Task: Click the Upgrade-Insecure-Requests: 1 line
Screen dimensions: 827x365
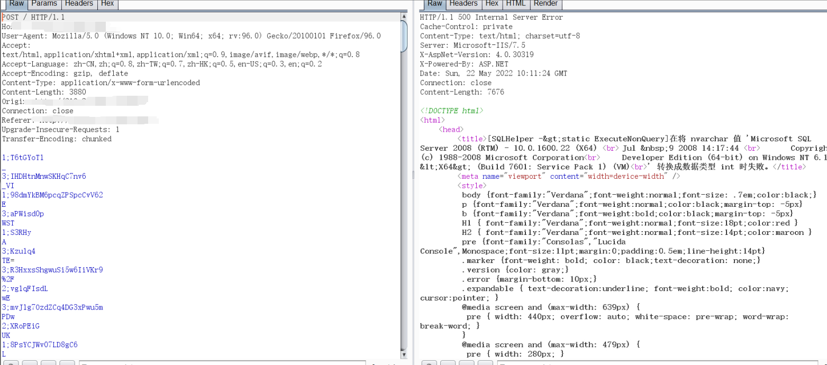Action: [x=61, y=130]
